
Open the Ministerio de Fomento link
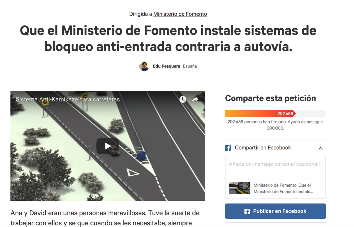[180, 14]
